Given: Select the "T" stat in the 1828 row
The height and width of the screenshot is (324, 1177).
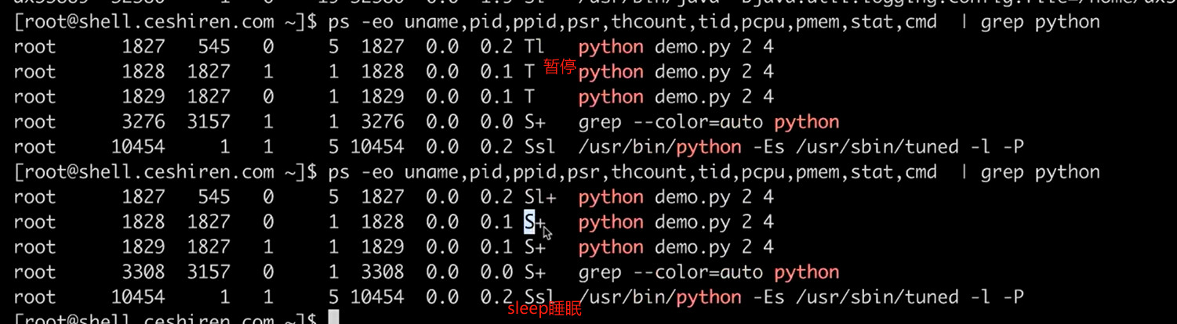Looking at the screenshot, I should pos(529,72).
